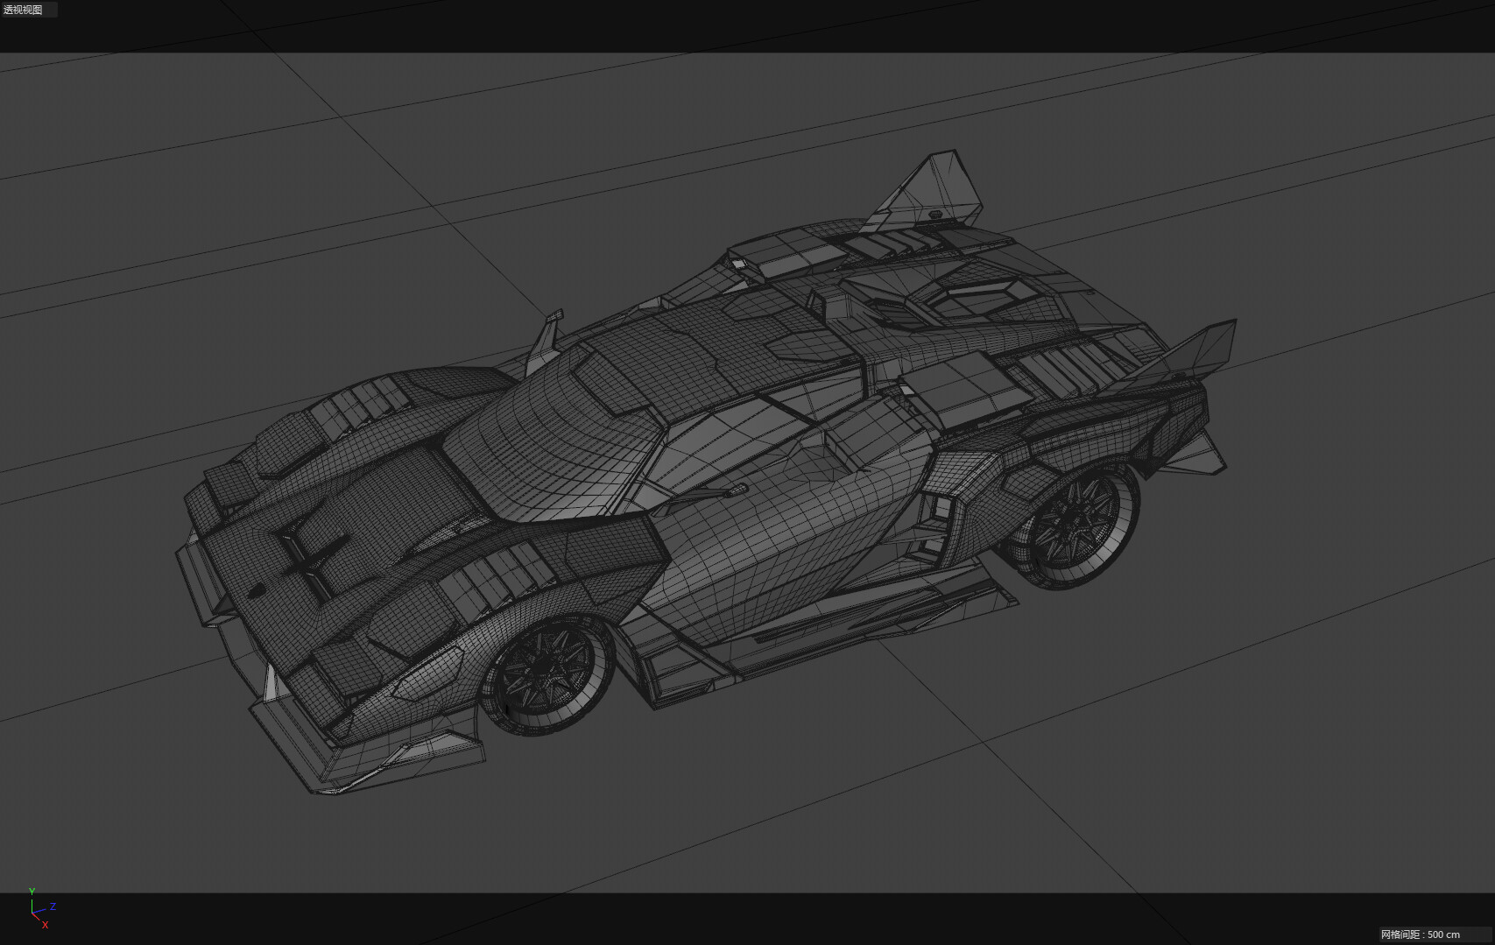Click the 网格间距 : 500 cm indicator
The height and width of the screenshot is (945, 1495).
[x=1420, y=936]
